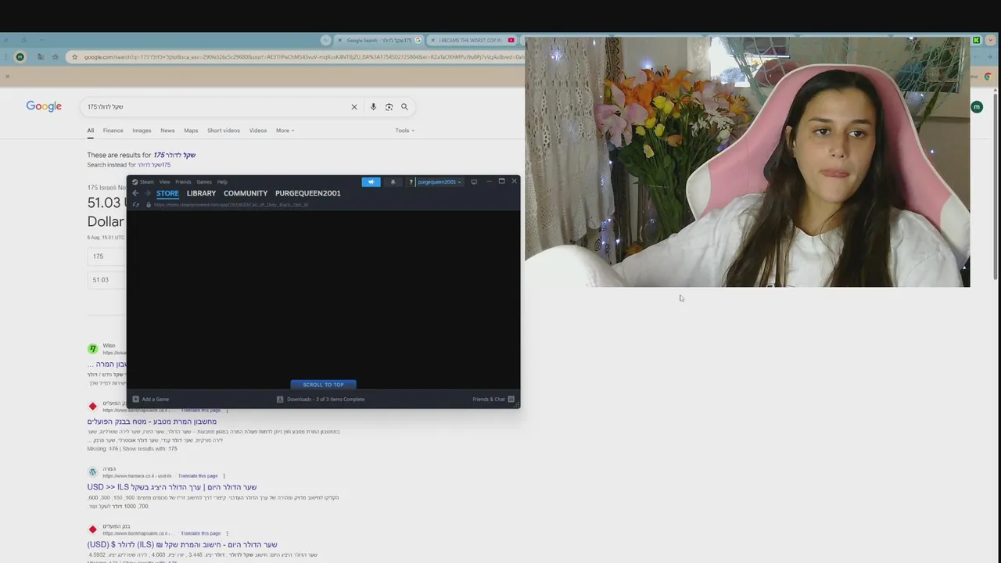This screenshot has width=1001, height=563.
Task: Switch Steam to Big Picture mode icon
Action: pyautogui.click(x=474, y=181)
